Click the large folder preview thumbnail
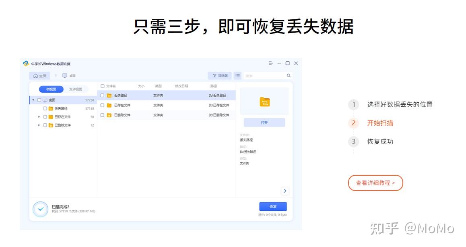The image size is (466, 247). pos(264,102)
